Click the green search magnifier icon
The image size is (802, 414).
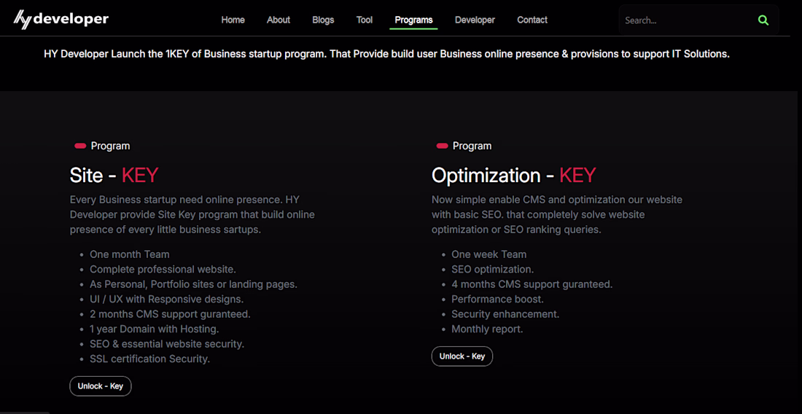pos(763,20)
